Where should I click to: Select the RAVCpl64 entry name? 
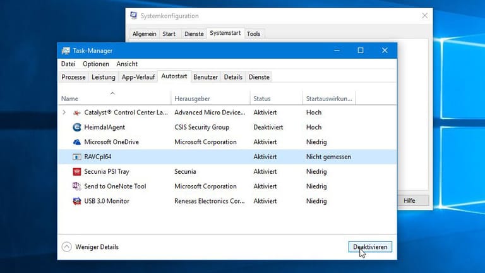click(98, 157)
